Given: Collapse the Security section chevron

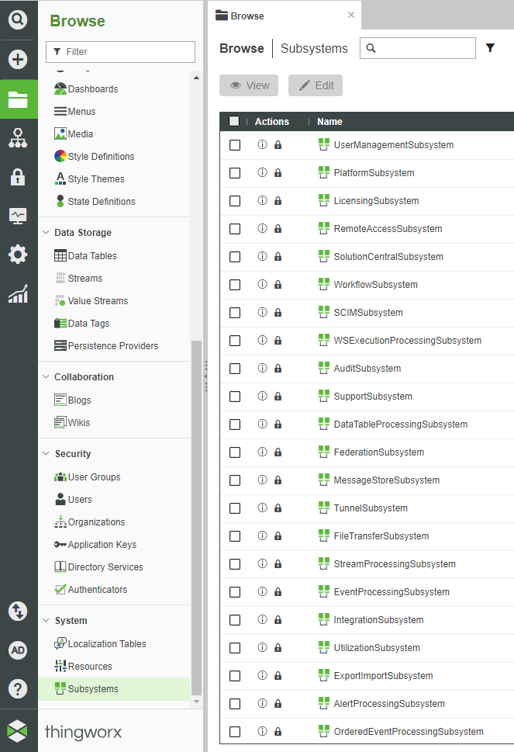Looking at the screenshot, I should pos(45,454).
